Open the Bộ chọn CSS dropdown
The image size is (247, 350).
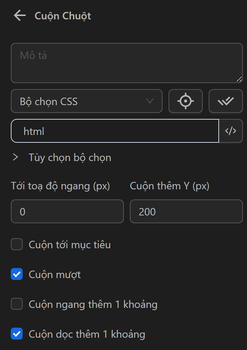(86, 101)
